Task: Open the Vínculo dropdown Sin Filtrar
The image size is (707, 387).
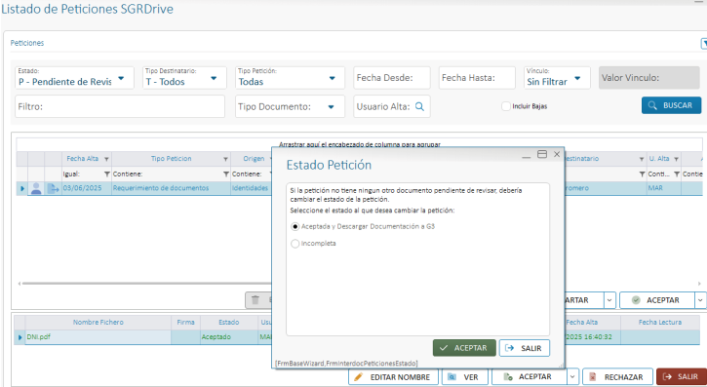Action: click(577, 78)
